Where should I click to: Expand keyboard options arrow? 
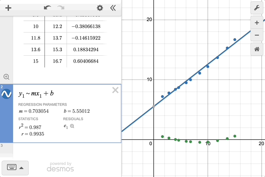point(21,168)
